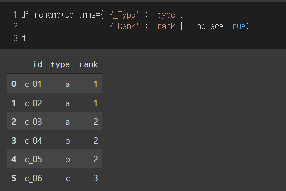This screenshot has height=191, width=286.
Task: Click 'df.rename' on code line 1
Action: point(41,15)
